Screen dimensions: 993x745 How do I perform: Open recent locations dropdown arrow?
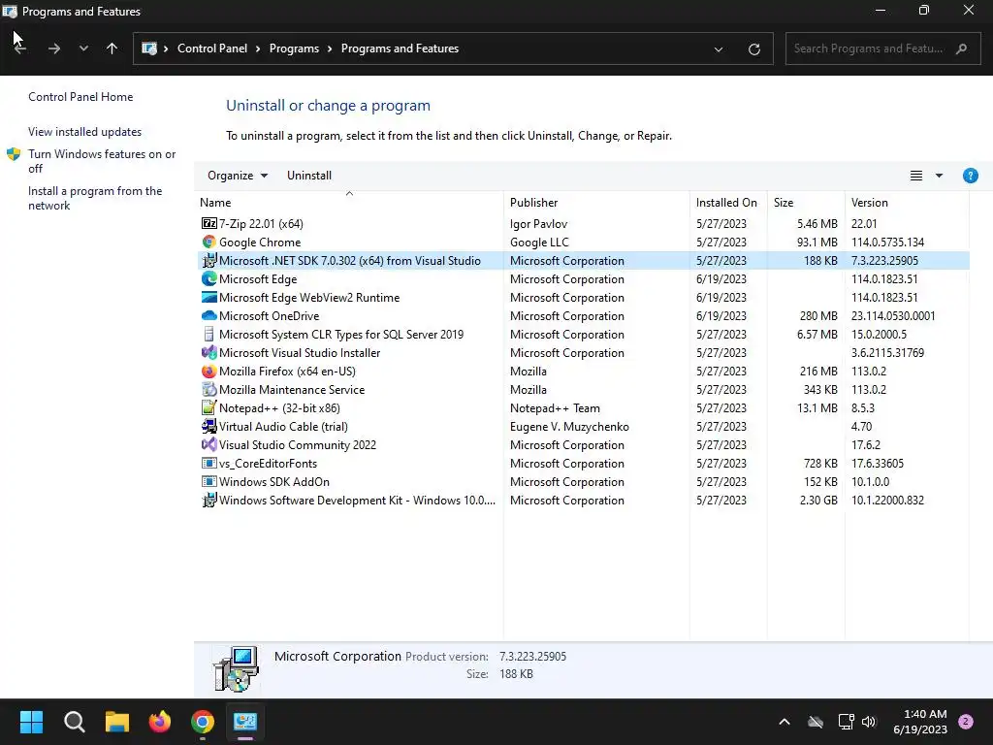click(83, 49)
